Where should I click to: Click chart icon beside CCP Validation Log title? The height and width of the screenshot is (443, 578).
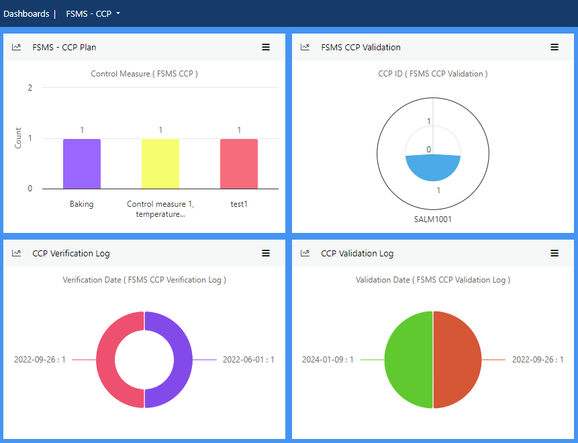[305, 253]
